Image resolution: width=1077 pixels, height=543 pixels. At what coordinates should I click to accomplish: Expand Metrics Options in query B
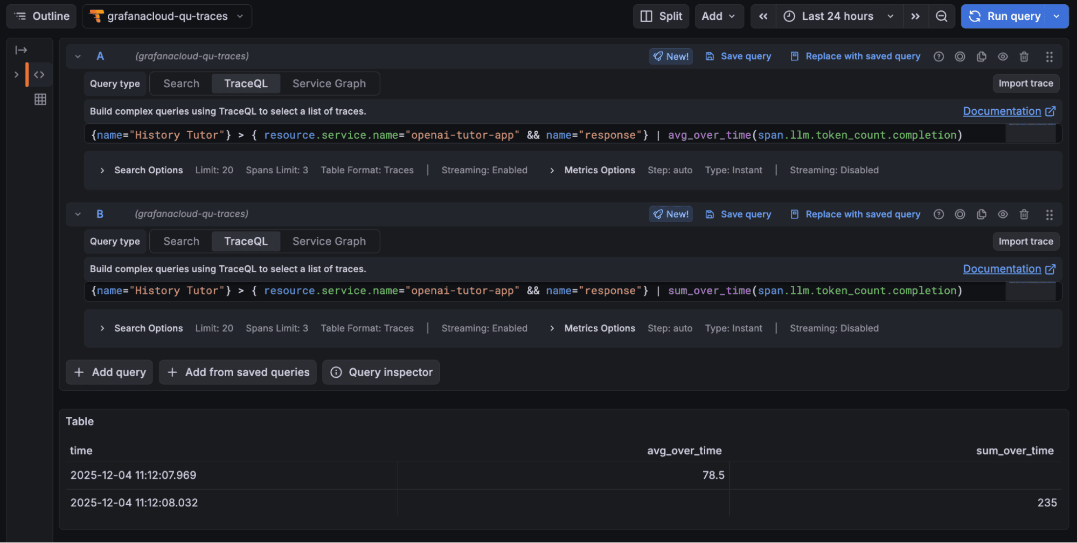[593, 328]
